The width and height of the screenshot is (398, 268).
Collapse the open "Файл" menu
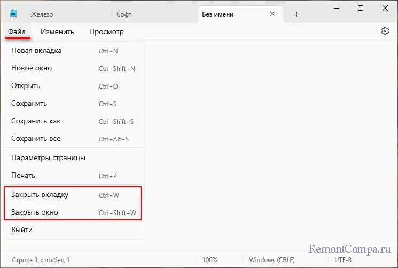[17, 32]
